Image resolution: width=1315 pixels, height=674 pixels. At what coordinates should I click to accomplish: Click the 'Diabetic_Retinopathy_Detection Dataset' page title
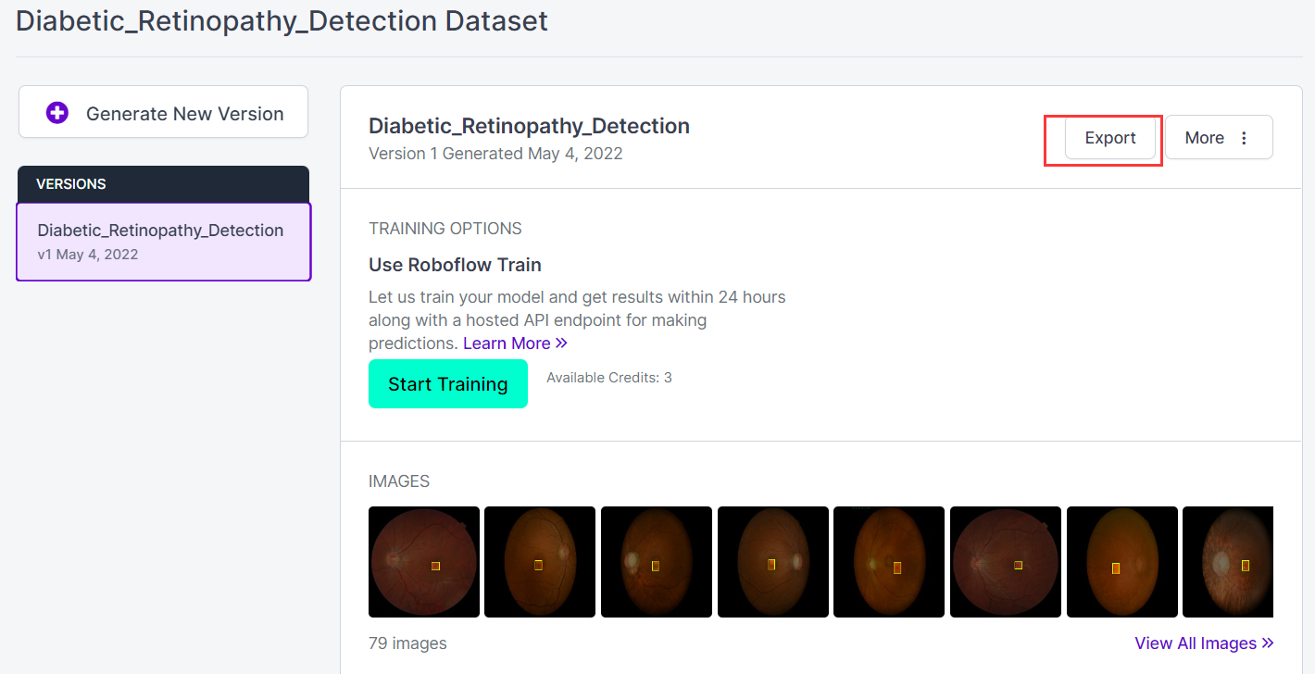tap(282, 20)
